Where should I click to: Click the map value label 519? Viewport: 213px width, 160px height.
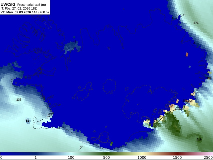[199, 139]
